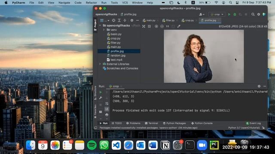275x154 pixels.
Task: Open Project panel options gear
Action: click(x=132, y=21)
